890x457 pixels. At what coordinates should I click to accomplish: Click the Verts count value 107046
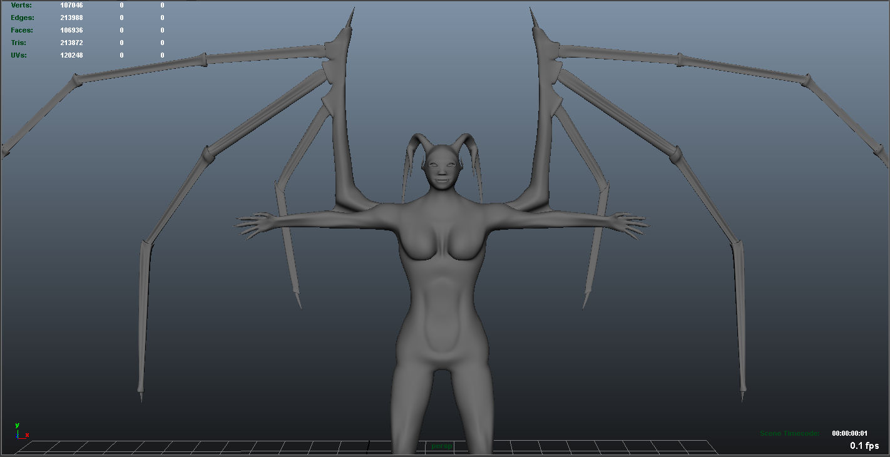pyautogui.click(x=71, y=5)
